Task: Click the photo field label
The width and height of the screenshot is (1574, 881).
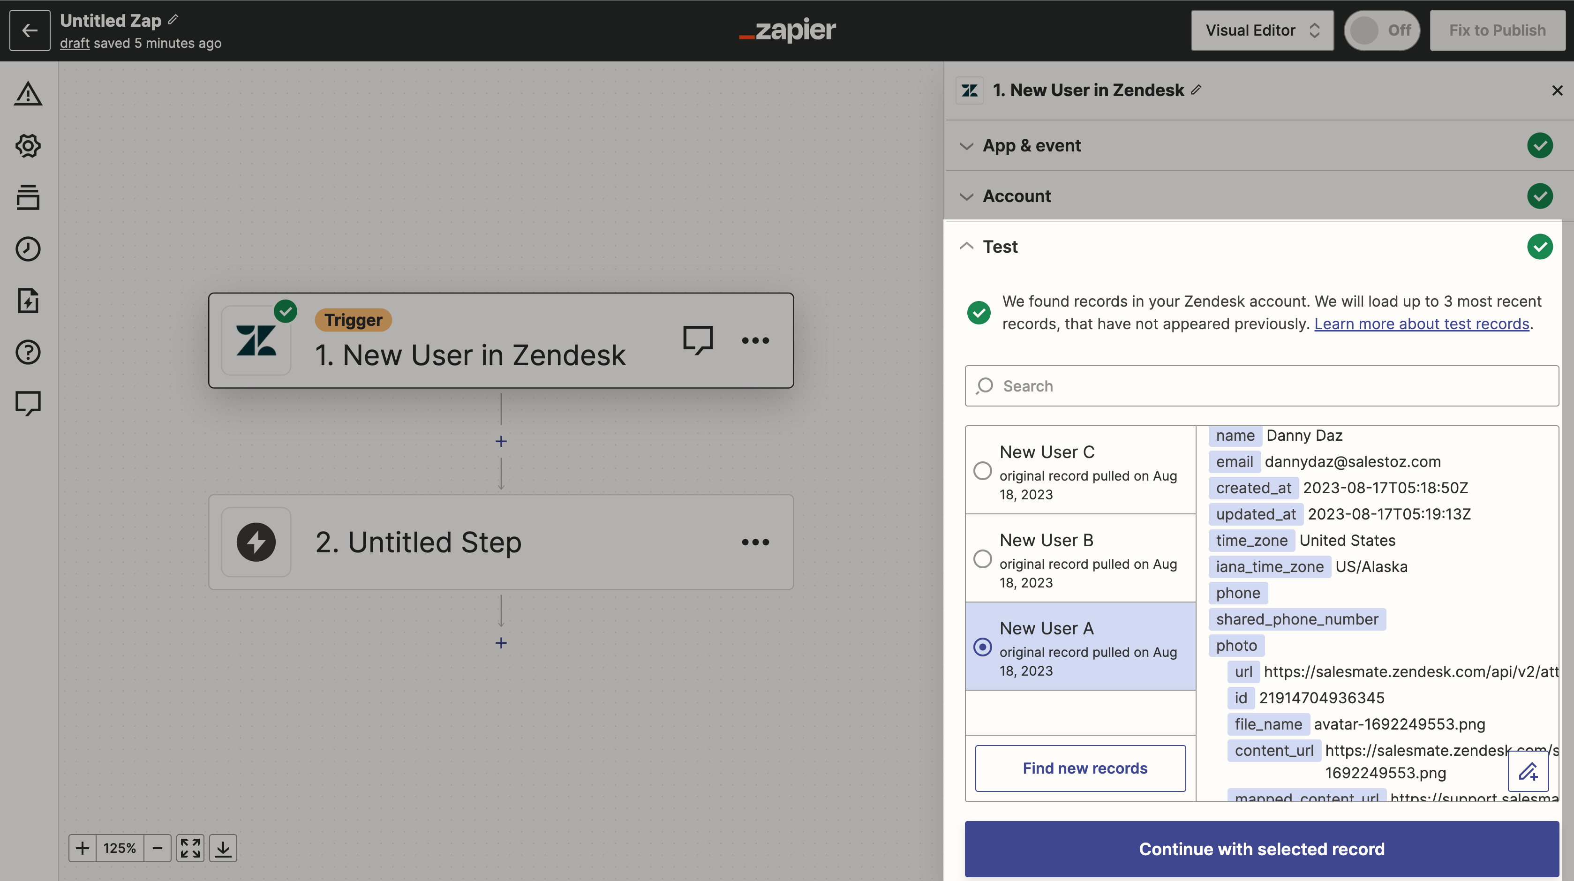Action: [x=1236, y=645]
